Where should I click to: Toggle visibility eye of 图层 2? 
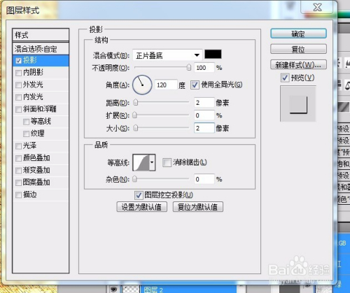[113, 290]
